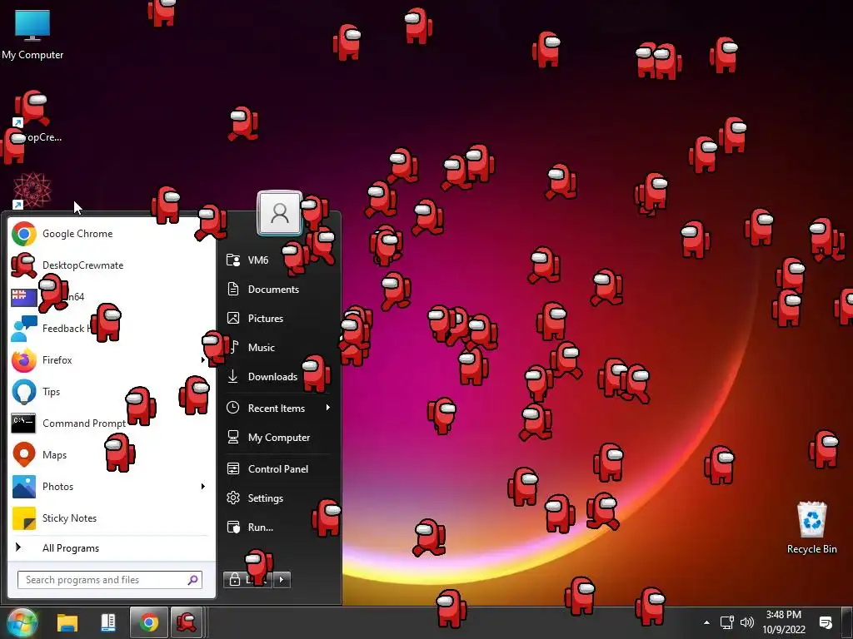Open File Explorer from the taskbar
853x639 pixels.
click(x=67, y=622)
